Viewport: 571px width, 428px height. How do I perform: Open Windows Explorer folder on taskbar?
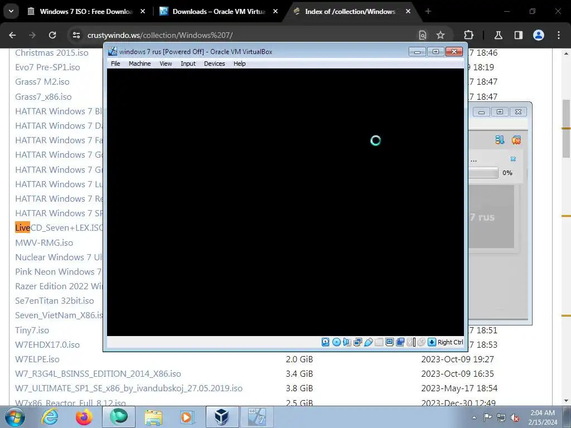point(153,417)
